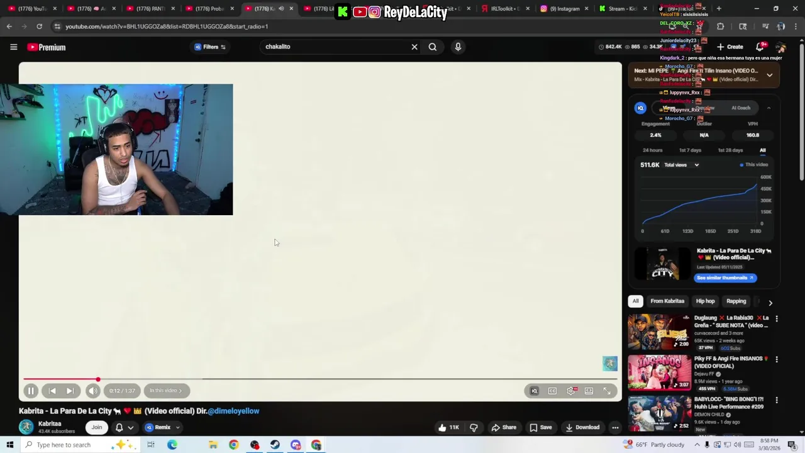The width and height of the screenshot is (805, 453).
Task: Open the @dimeloyellow link in title
Action: (x=233, y=411)
